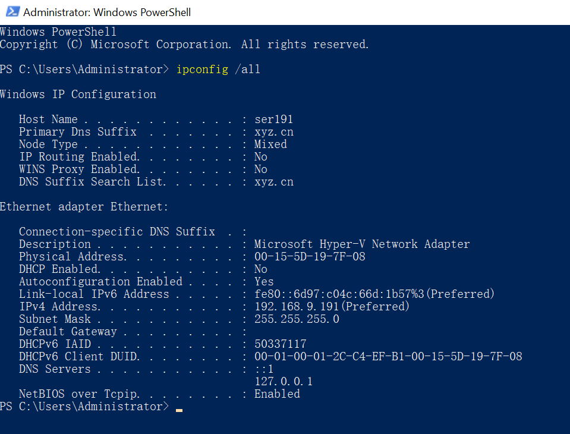The width and height of the screenshot is (570, 434).
Task: Click the DHCPv6 IAID value 50337117
Action: 281,344
